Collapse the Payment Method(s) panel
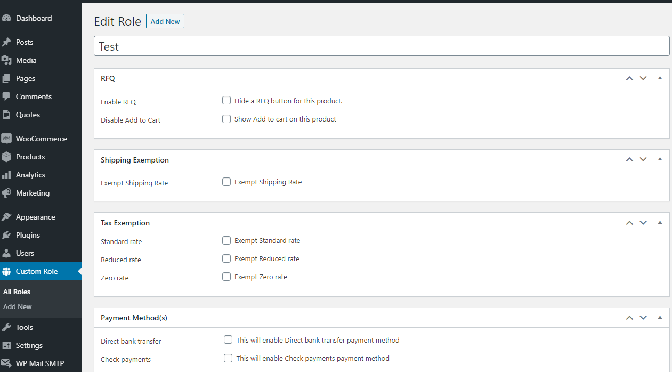 point(660,317)
